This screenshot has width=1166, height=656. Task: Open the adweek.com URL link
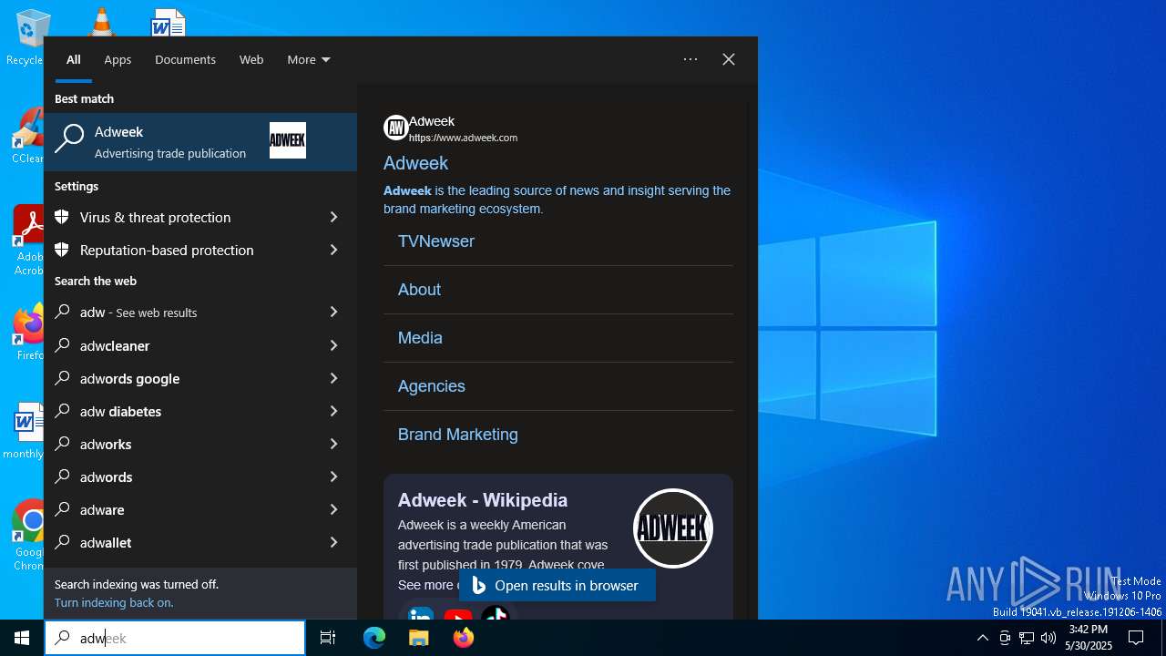tap(463, 138)
